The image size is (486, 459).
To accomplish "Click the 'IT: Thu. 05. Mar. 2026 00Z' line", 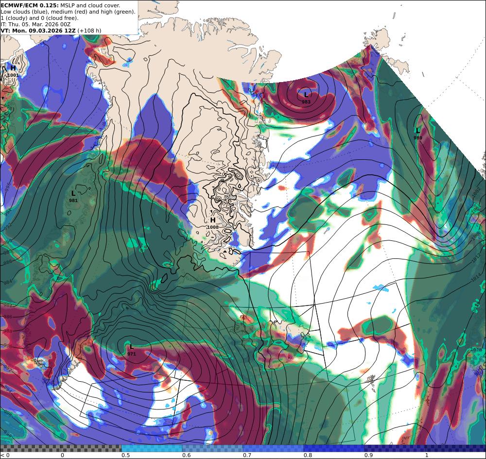I will tap(35, 24).
